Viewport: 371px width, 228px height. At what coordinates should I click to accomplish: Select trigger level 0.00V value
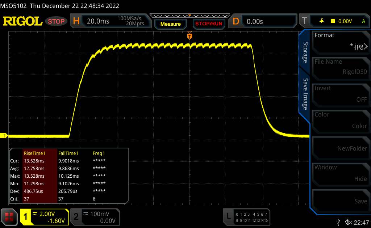click(345, 21)
